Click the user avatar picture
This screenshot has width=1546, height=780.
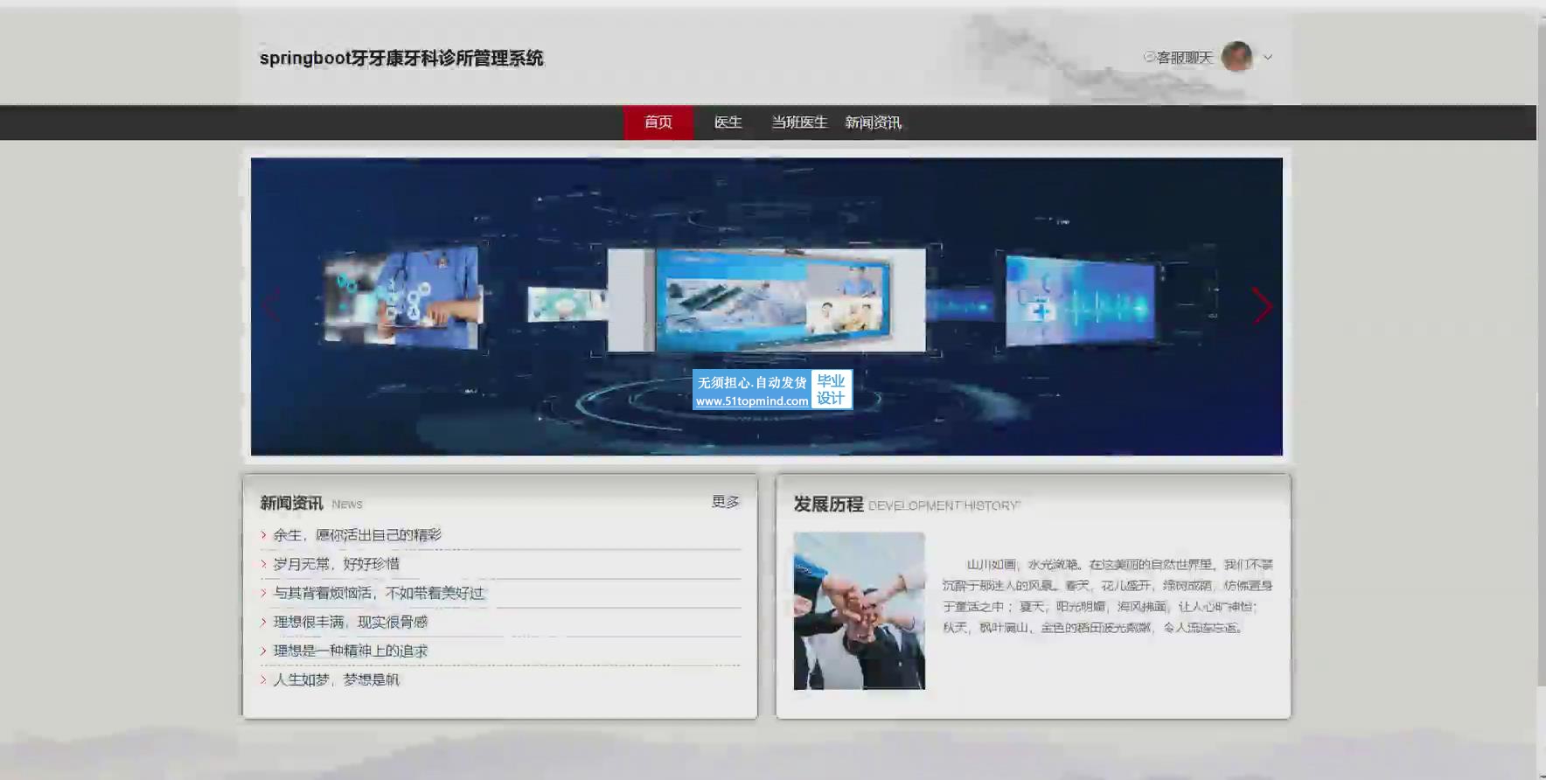pyautogui.click(x=1236, y=57)
